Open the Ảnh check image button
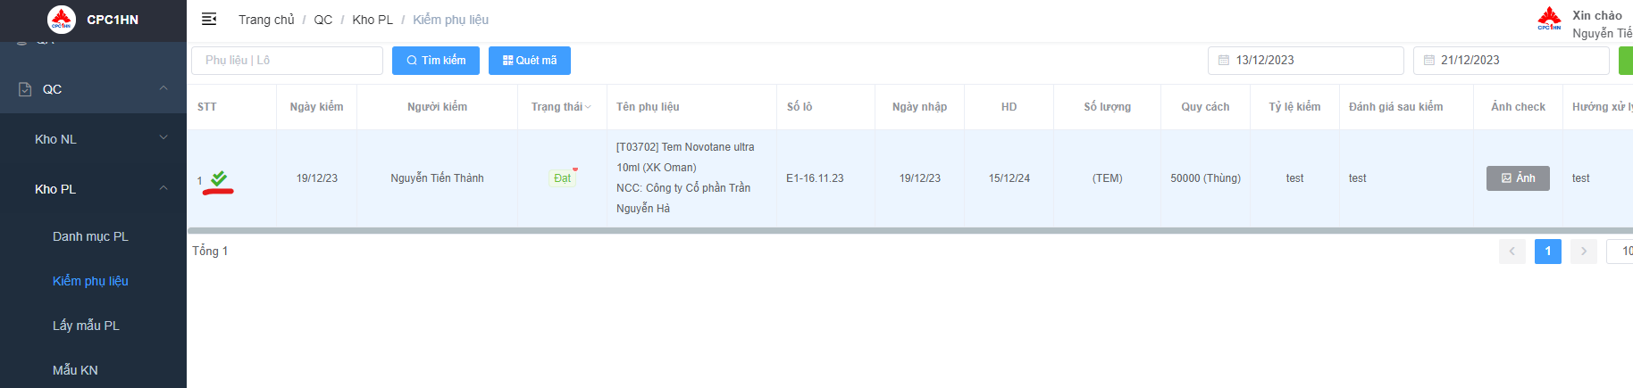Image resolution: width=1633 pixels, height=388 pixels. tap(1517, 178)
